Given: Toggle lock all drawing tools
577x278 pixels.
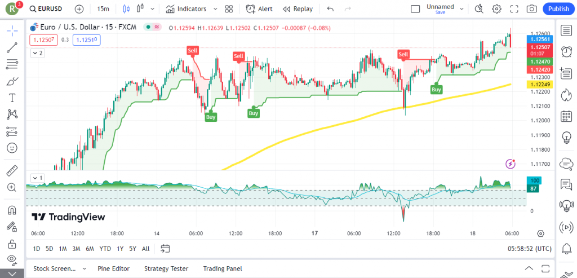Looking at the screenshot, I should click(12, 244).
